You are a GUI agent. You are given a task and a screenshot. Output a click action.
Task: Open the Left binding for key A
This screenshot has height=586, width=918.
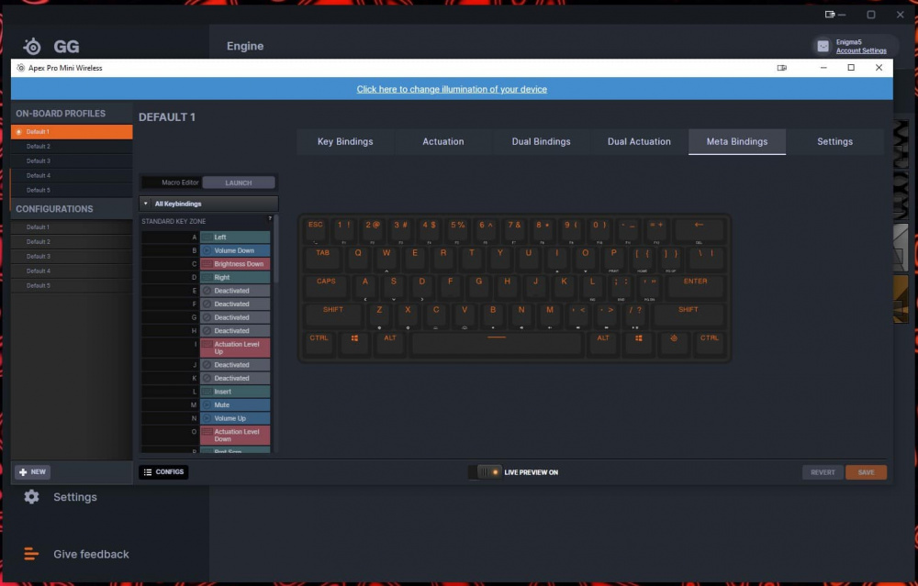(x=235, y=237)
